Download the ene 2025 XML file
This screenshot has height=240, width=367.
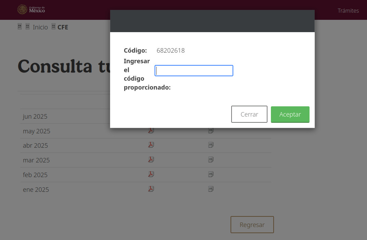point(211,189)
